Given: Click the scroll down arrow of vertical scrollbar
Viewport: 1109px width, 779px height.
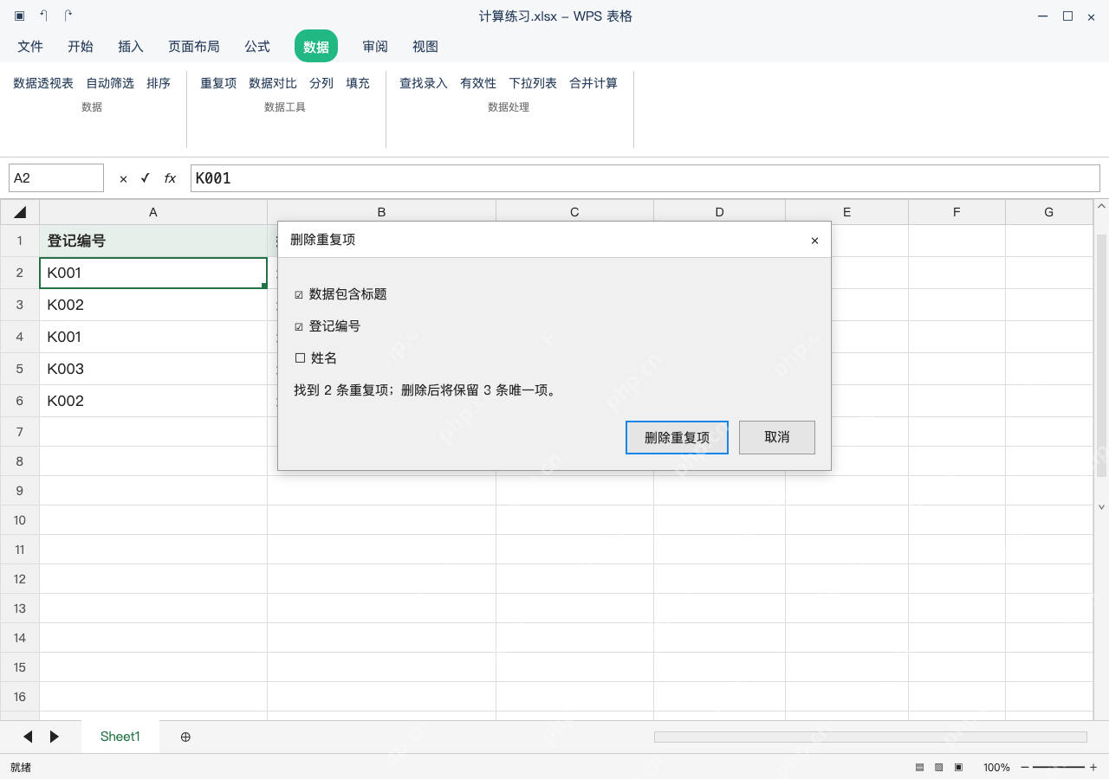Looking at the screenshot, I should pos(1101,507).
